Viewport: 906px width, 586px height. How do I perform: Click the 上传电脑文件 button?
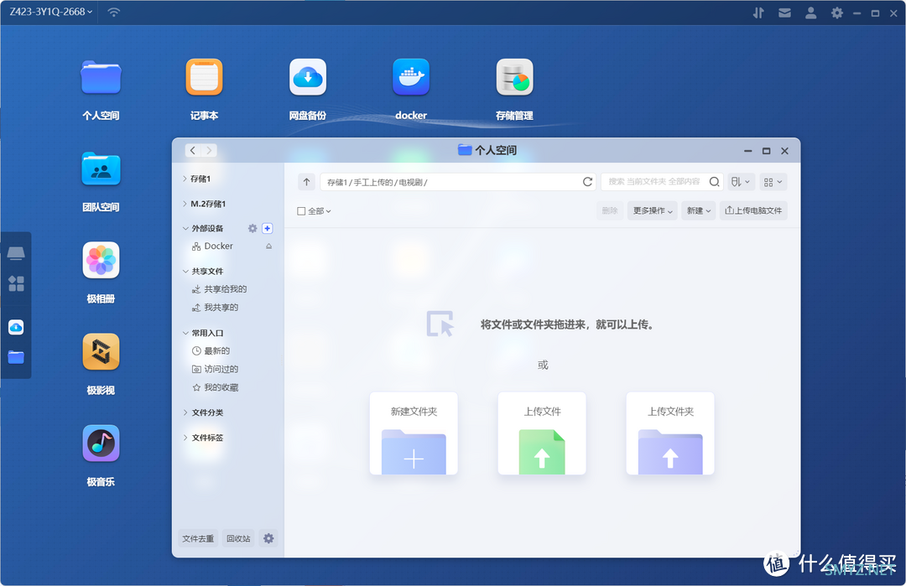(753, 210)
